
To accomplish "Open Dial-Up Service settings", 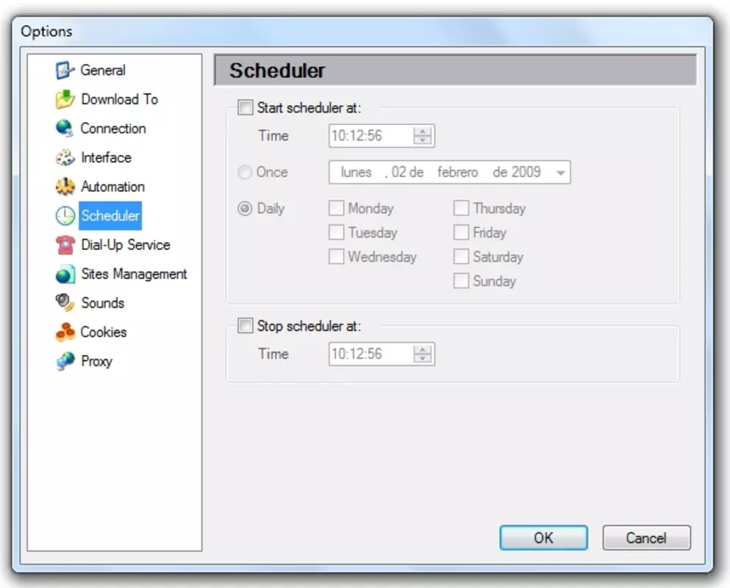I will click(126, 245).
